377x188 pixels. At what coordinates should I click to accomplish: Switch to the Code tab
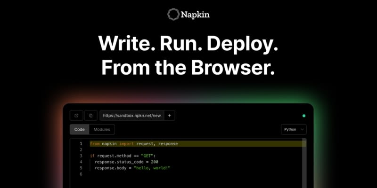pyautogui.click(x=79, y=130)
